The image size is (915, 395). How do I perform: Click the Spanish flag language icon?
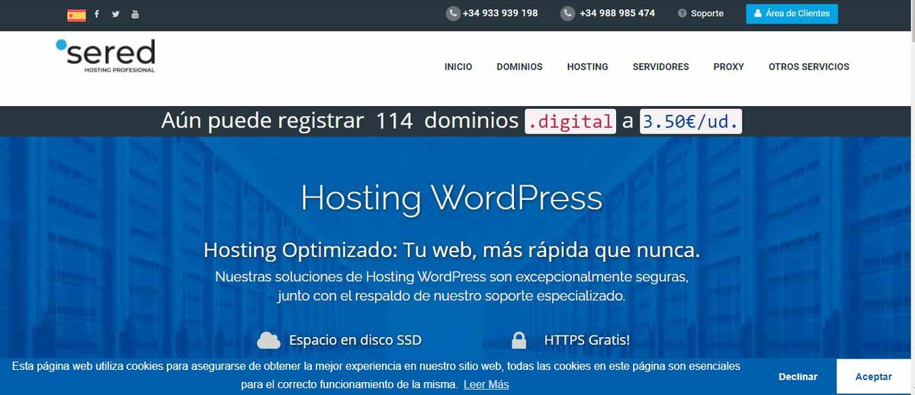tap(76, 14)
